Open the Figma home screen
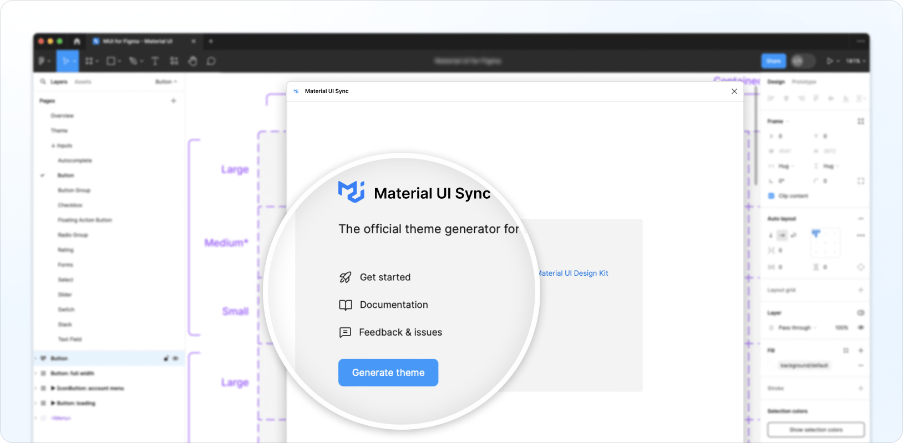The width and height of the screenshot is (903, 443). (77, 42)
